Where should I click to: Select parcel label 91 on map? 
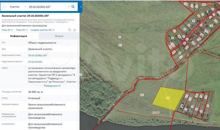tap(119, 37)
